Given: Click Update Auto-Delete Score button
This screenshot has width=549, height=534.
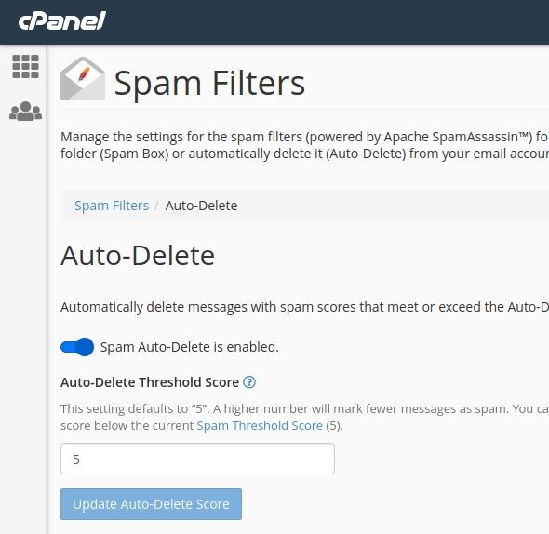Looking at the screenshot, I should point(151,504).
